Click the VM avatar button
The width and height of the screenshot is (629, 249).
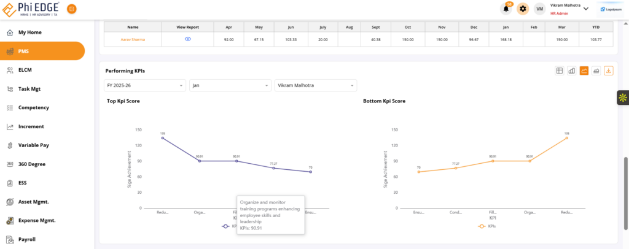(539, 9)
